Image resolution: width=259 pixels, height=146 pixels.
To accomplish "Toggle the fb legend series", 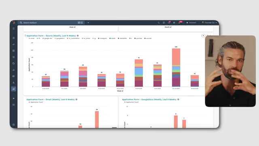I will coord(38,39).
